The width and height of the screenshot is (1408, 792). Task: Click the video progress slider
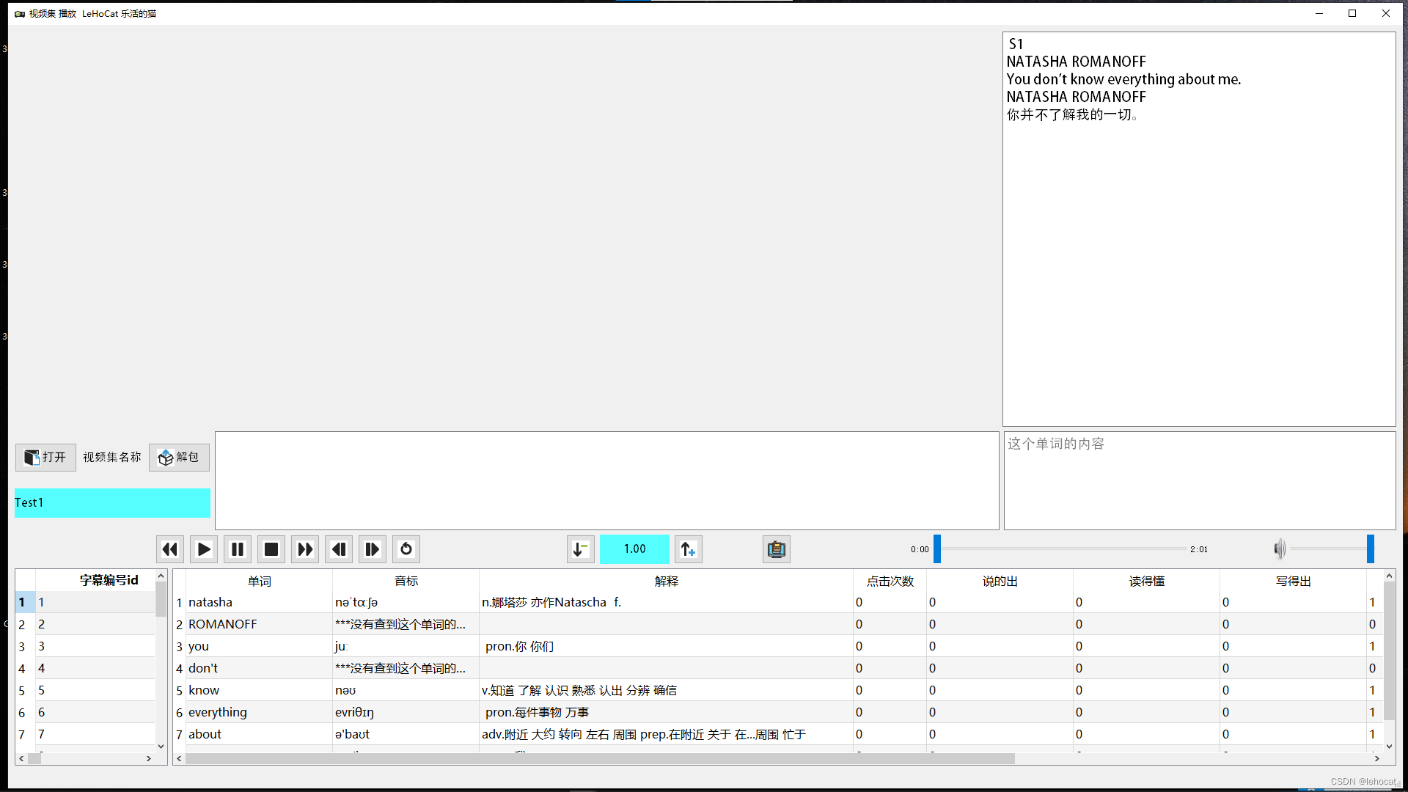coord(1062,549)
